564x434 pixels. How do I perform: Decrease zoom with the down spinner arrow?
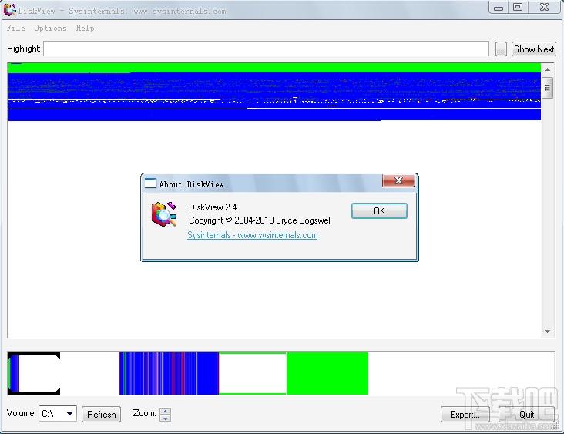166,418
